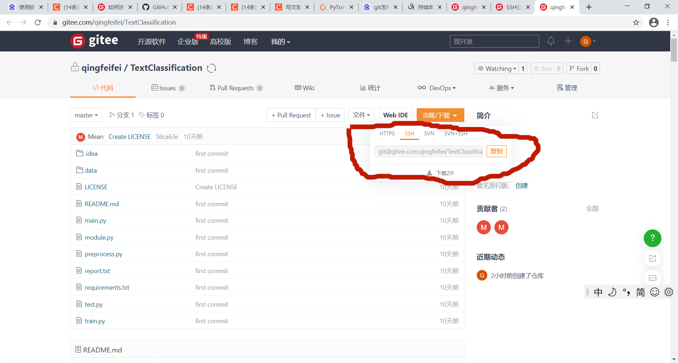
Task: Toggle full/half-width mode with the moon icon
Action: point(612,292)
